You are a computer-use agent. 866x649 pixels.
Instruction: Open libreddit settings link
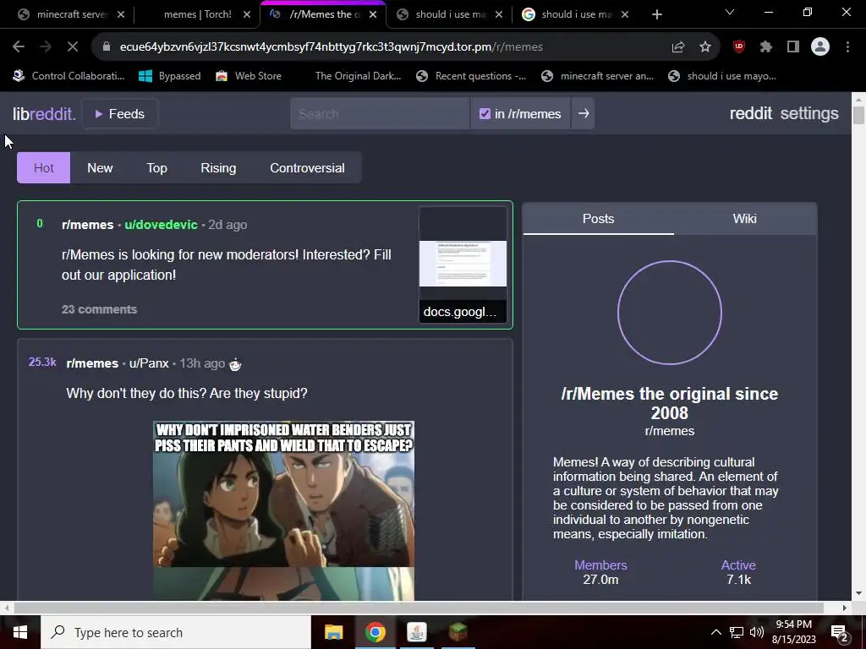[809, 113]
